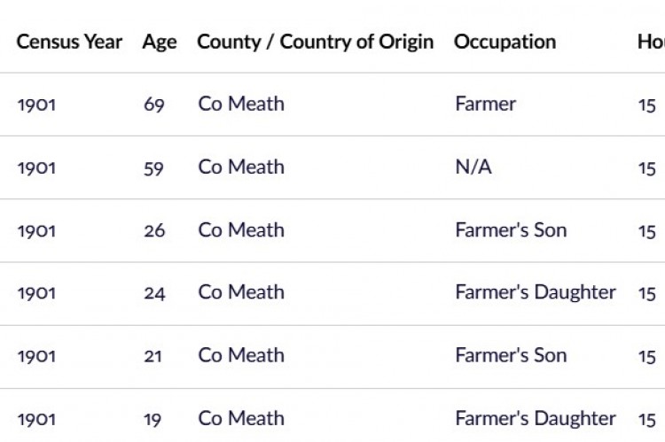
Task: Select the age 21 cell
Action: click(154, 356)
